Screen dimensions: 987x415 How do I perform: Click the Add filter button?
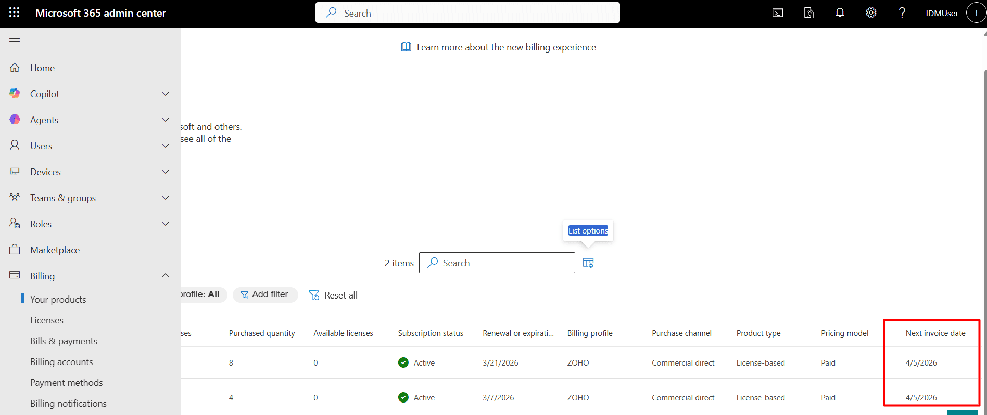pyautogui.click(x=265, y=294)
